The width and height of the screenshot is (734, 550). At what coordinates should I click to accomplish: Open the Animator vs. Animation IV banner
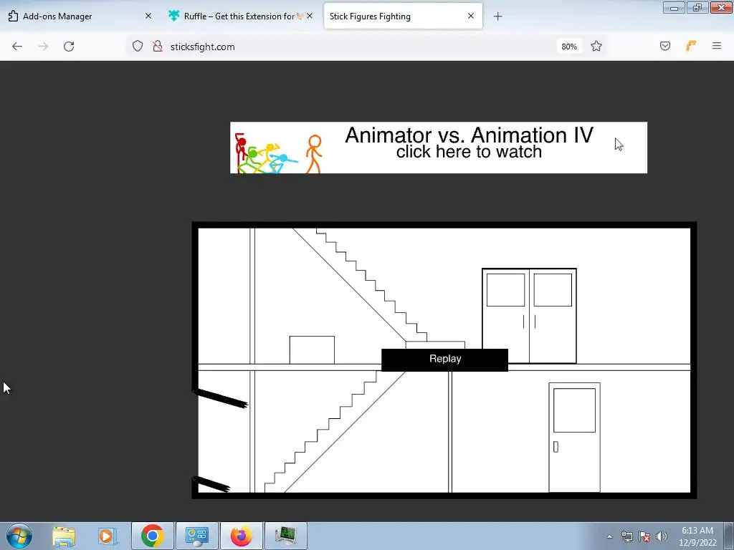click(439, 148)
